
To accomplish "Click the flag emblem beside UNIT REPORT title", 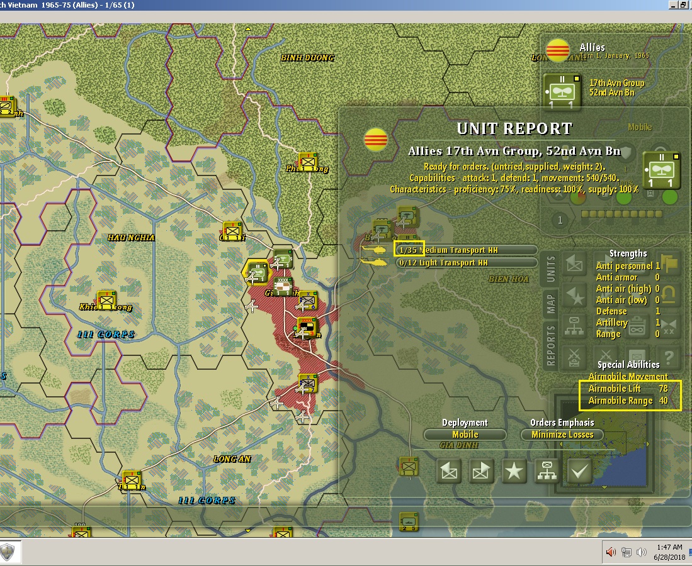I will coord(376,139).
